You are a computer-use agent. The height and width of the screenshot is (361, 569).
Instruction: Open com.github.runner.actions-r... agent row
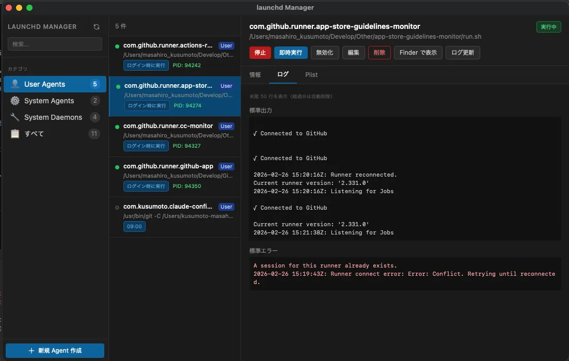(175, 55)
